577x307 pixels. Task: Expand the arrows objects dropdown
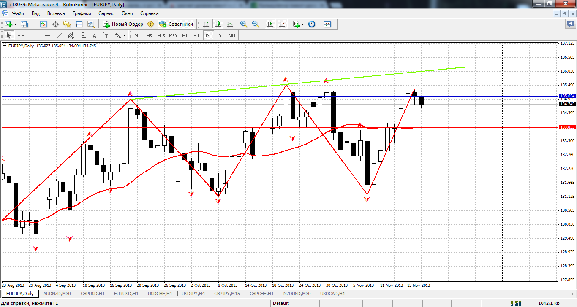tap(125, 36)
